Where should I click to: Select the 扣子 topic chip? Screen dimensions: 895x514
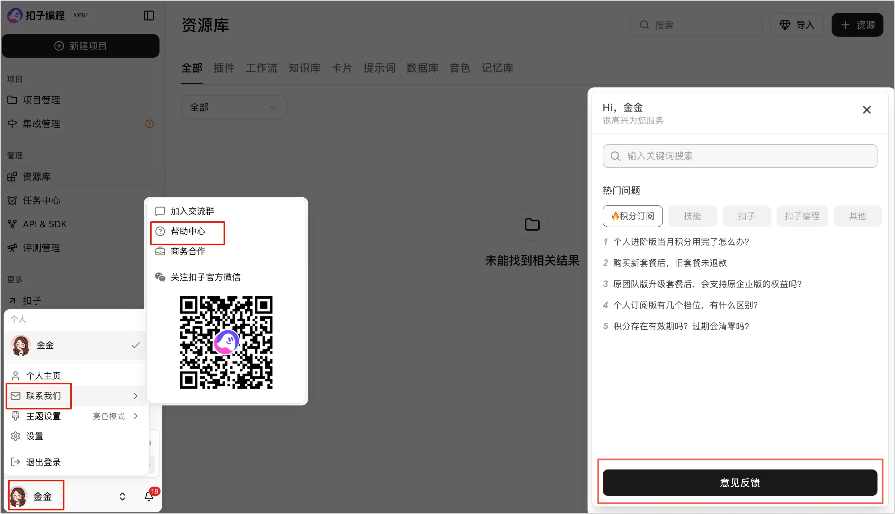746,216
